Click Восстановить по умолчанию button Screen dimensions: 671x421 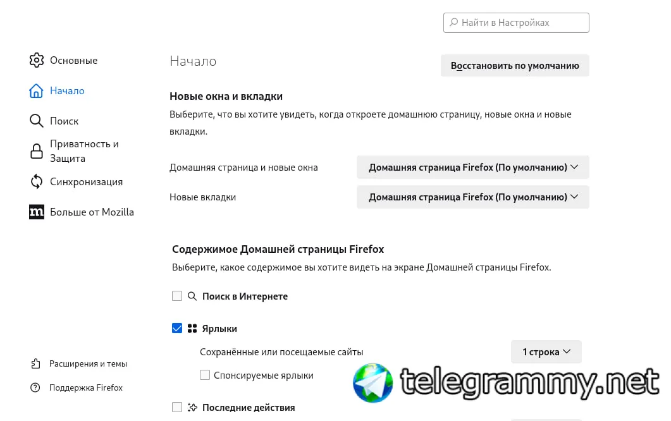(x=515, y=66)
